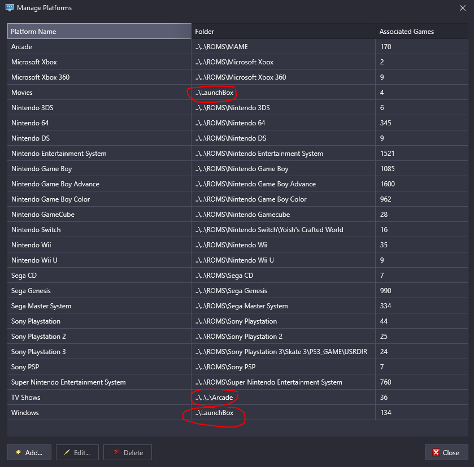Click the 334 associated games cell
The image size is (474, 467).
point(422,306)
